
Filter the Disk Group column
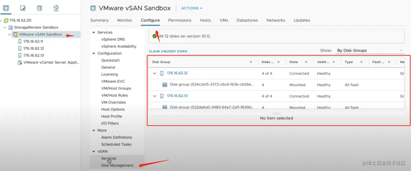tap(251, 62)
